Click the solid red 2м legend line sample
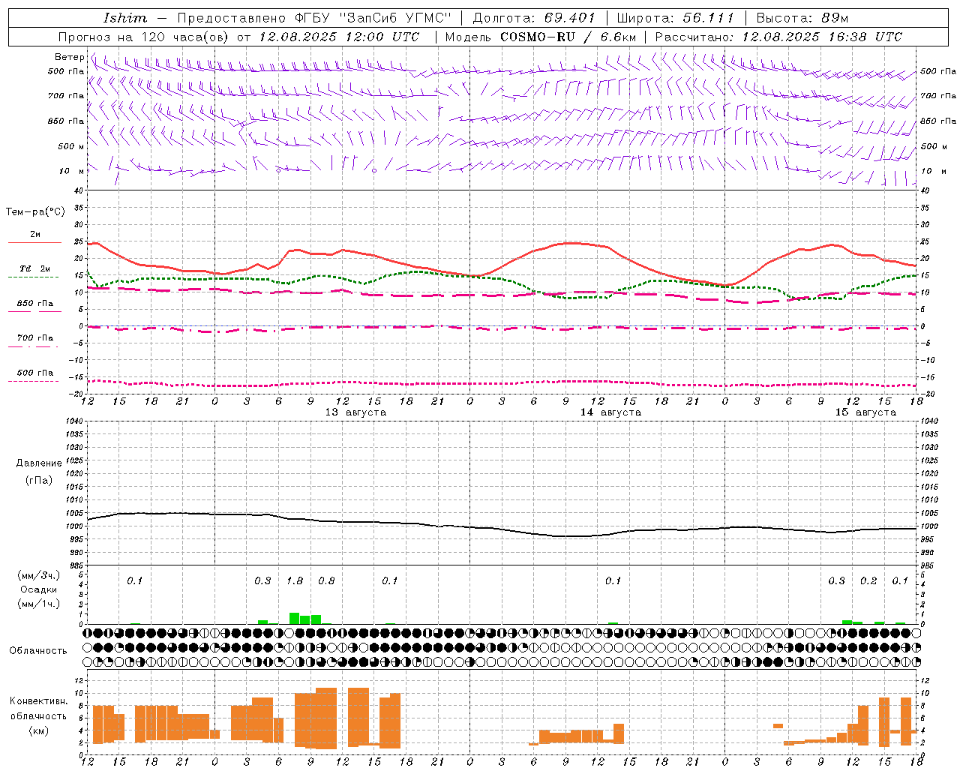The height and width of the screenshot is (768, 960). pos(34,242)
